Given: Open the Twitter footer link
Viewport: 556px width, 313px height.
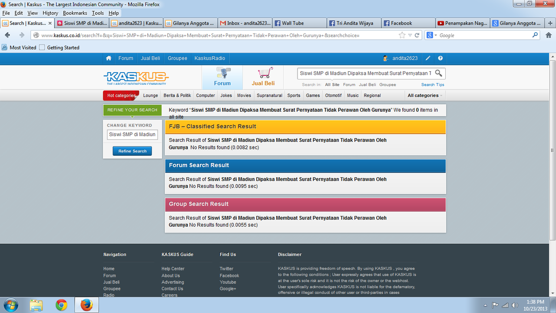Looking at the screenshot, I should point(226,269).
